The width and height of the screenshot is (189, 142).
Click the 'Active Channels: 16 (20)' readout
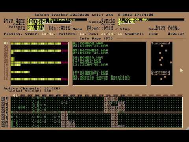(32, 88)
